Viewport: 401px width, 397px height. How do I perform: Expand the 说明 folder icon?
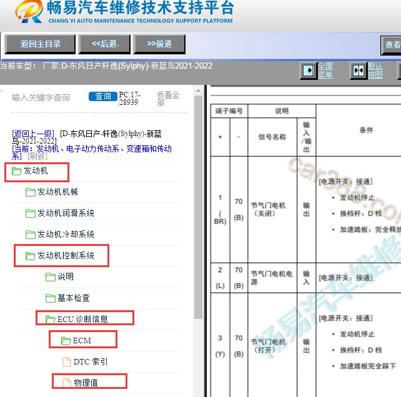point(51,277)
